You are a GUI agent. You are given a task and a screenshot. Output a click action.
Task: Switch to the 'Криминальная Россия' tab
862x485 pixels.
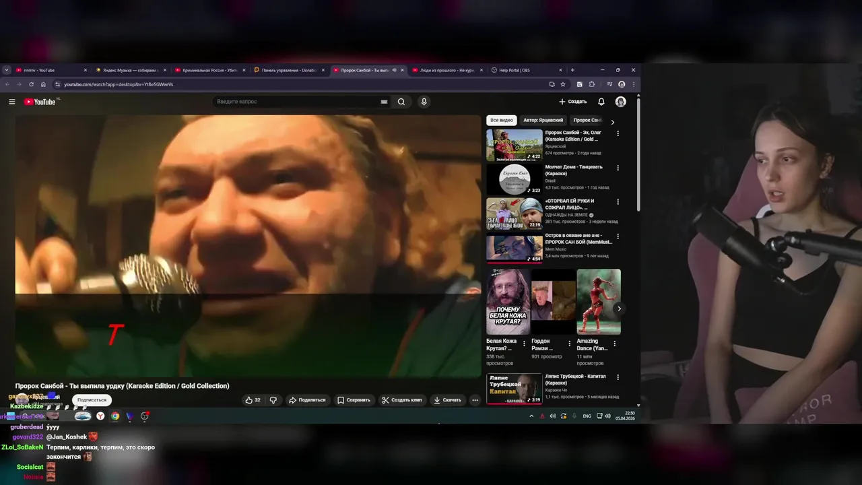tap(209, 70)
